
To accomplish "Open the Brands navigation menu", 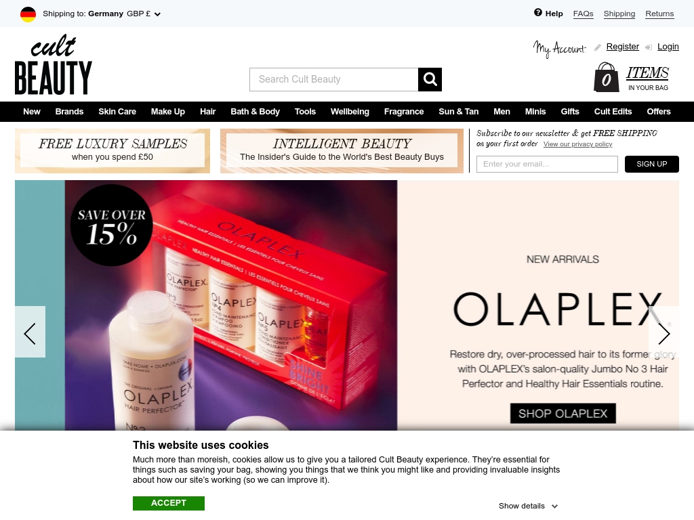I will pos(69,112).
